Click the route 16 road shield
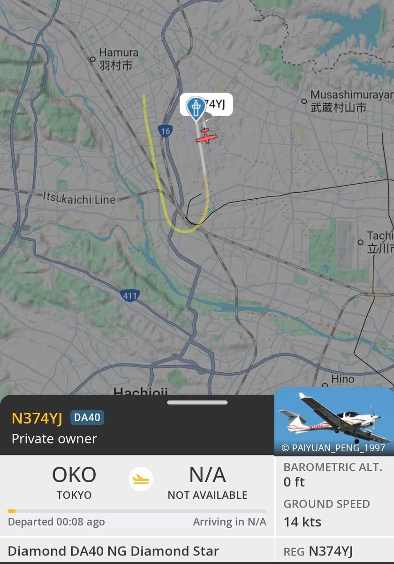 point(165,132)
